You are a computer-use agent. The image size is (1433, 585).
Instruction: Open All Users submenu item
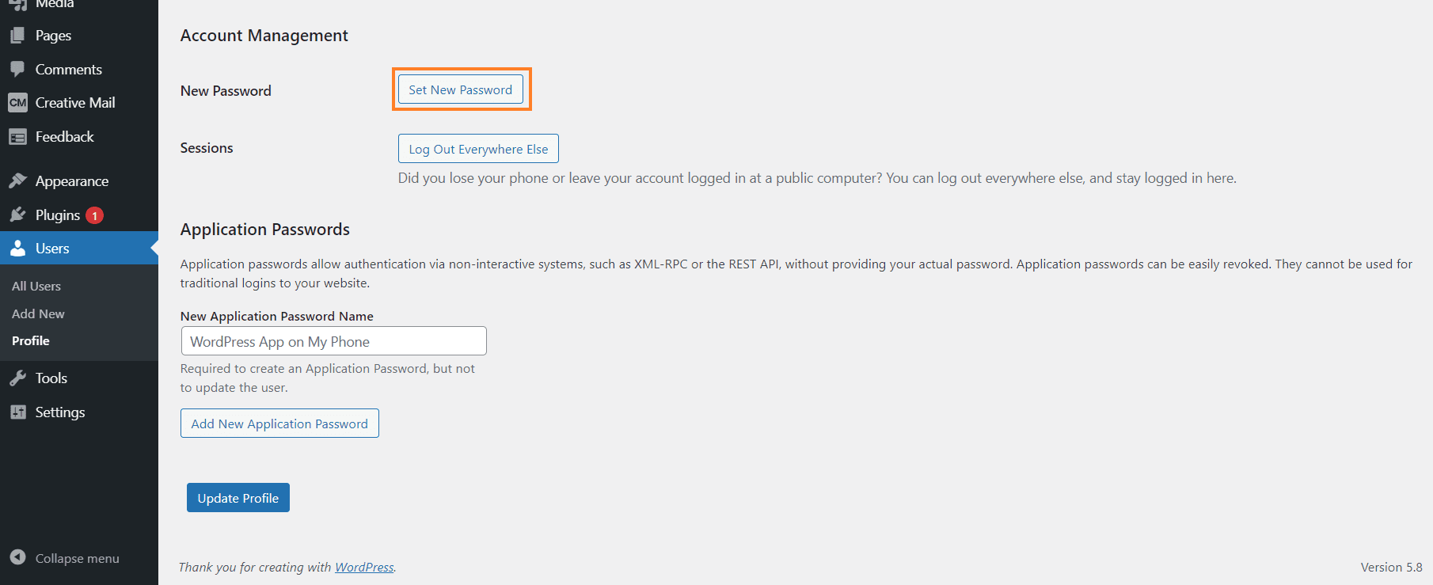coord(36,287)
